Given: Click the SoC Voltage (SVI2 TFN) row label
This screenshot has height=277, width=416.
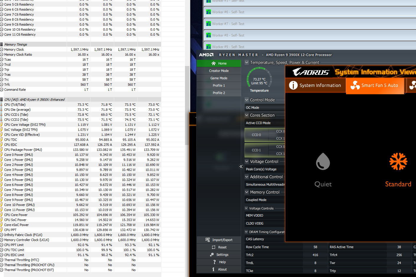Looking at the screenshot, I should (21, 130).
